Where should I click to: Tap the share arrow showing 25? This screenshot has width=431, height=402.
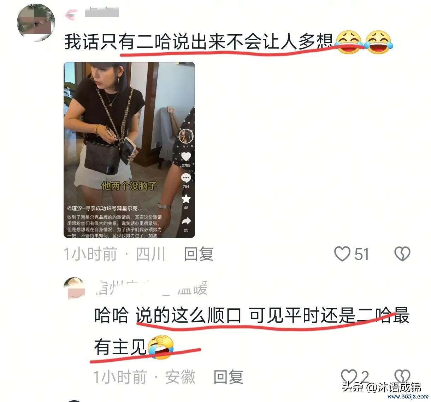(186, 221)
